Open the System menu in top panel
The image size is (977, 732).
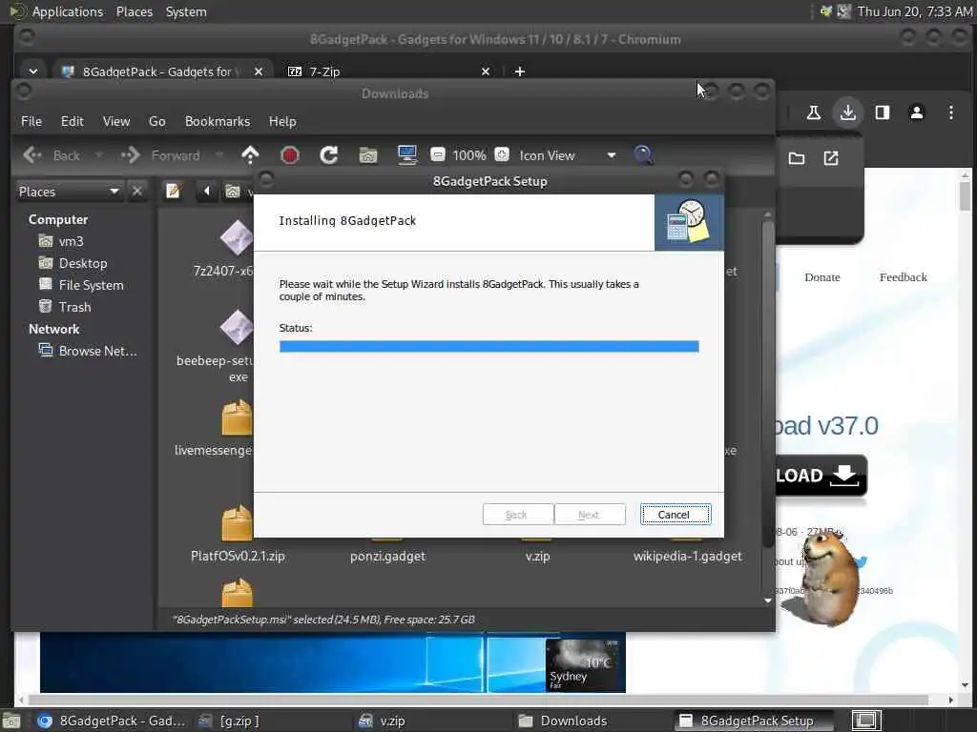click(x=186, y=11)
